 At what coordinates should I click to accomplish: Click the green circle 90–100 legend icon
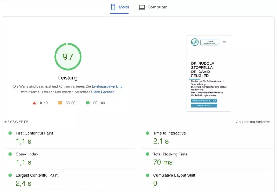tap(88, 103)
